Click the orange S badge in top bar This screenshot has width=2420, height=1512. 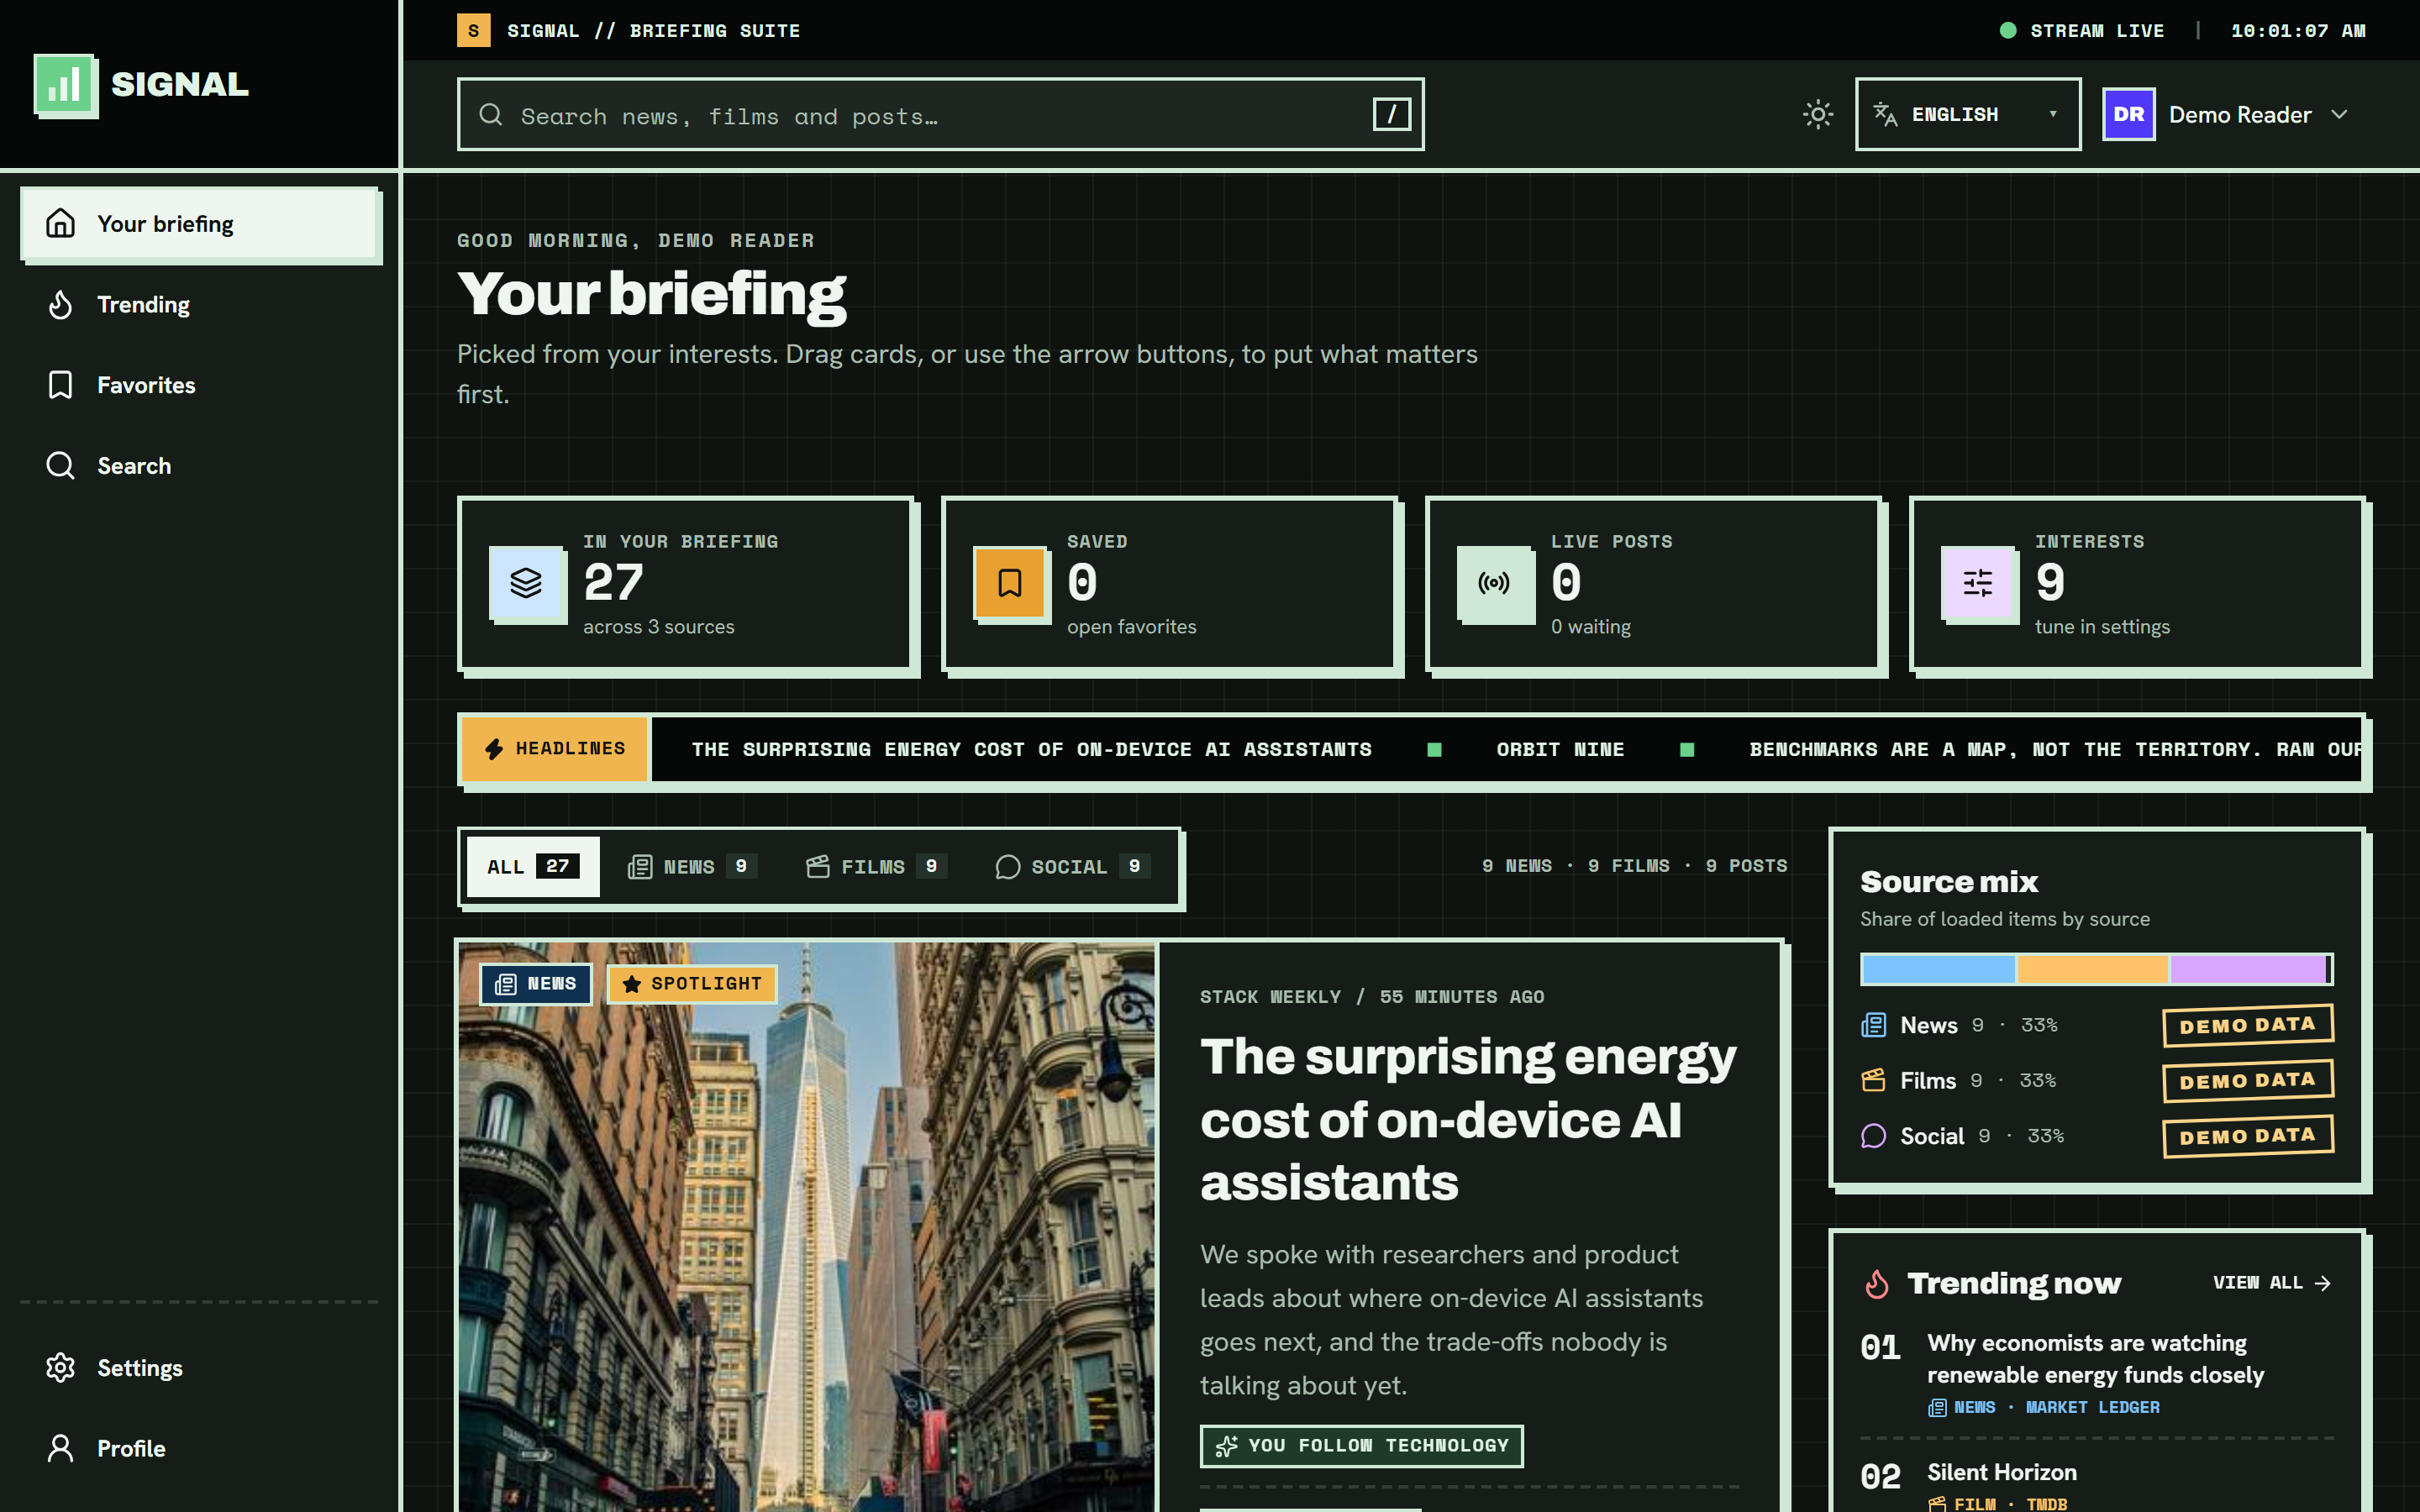click(x=473, y=31)
